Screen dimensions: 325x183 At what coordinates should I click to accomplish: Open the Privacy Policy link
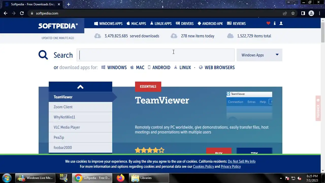[231, 166]
